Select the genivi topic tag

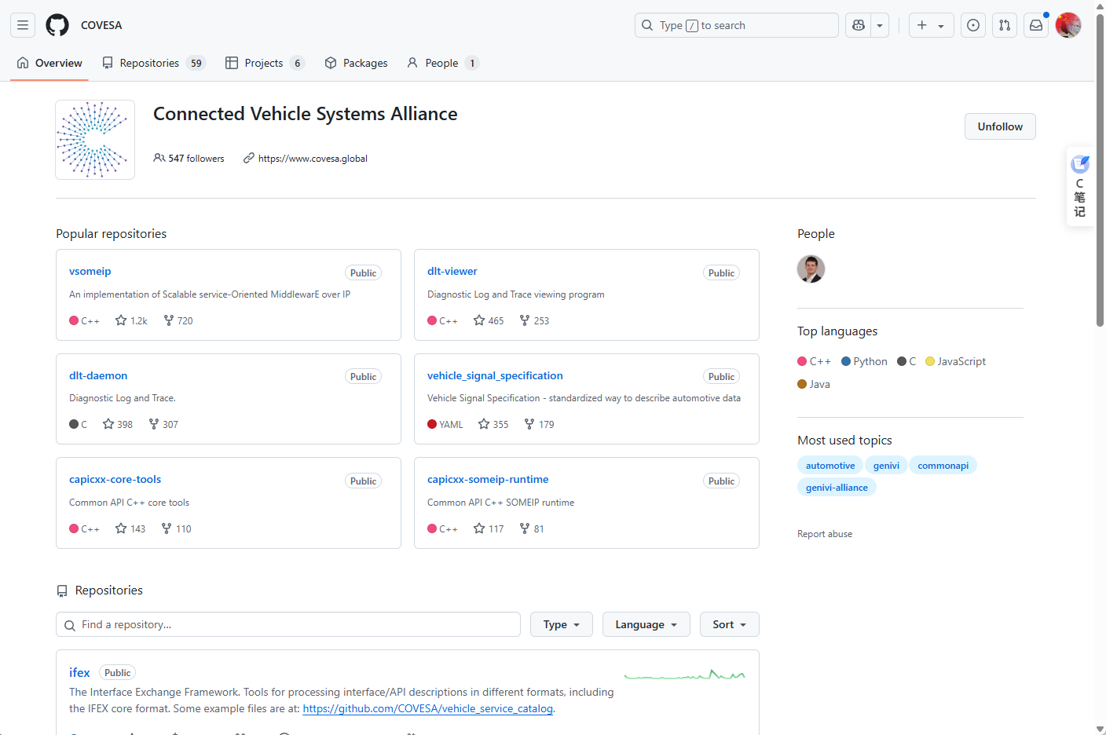click(886, 466)
